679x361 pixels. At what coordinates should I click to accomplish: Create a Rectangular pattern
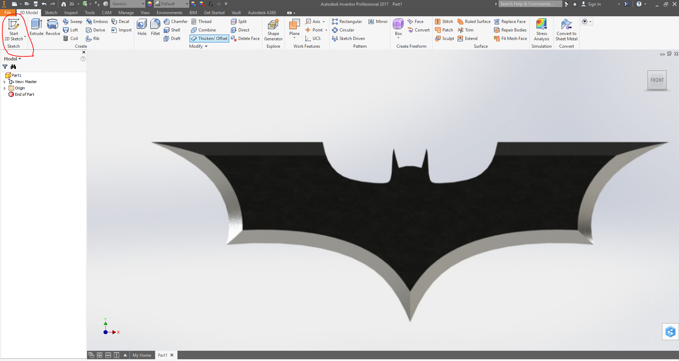pyautogui.click(x=347, y=22)
